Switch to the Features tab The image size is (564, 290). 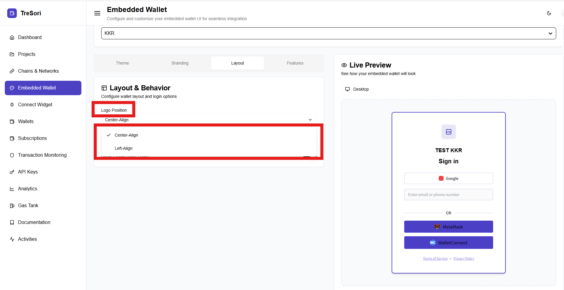coord(295,63)
